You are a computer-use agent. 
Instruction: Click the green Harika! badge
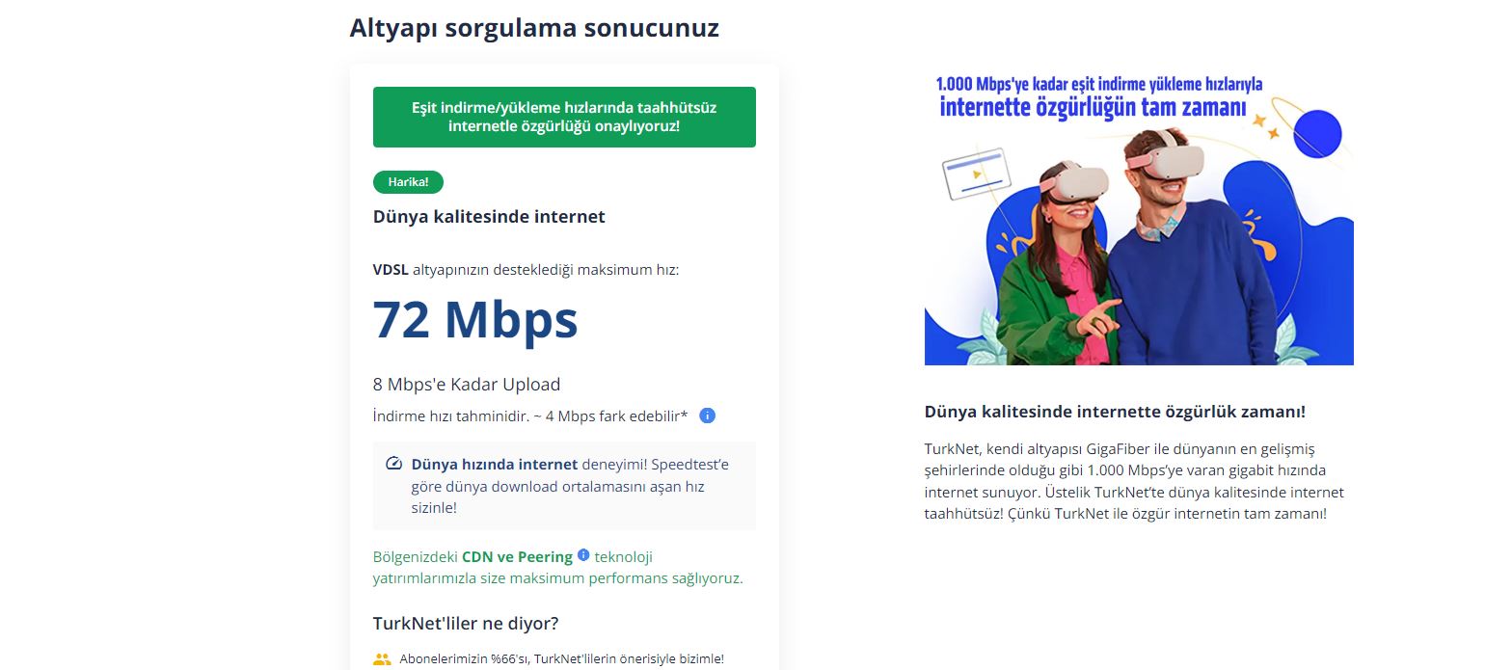point(408,181)
